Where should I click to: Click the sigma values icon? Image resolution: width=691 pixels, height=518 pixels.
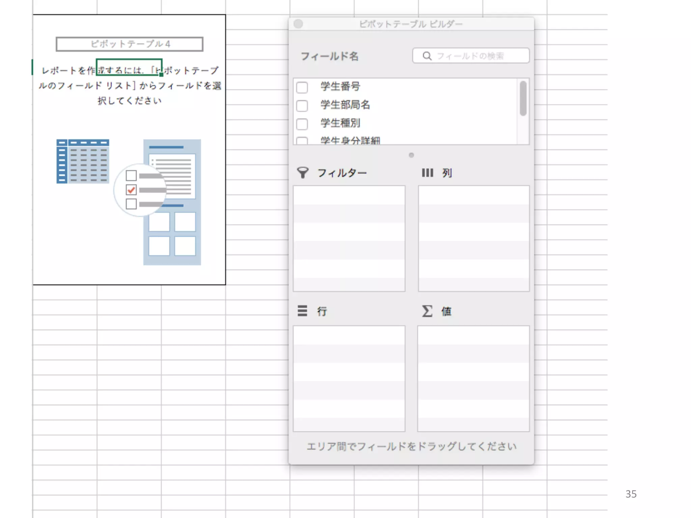(427, 311)
